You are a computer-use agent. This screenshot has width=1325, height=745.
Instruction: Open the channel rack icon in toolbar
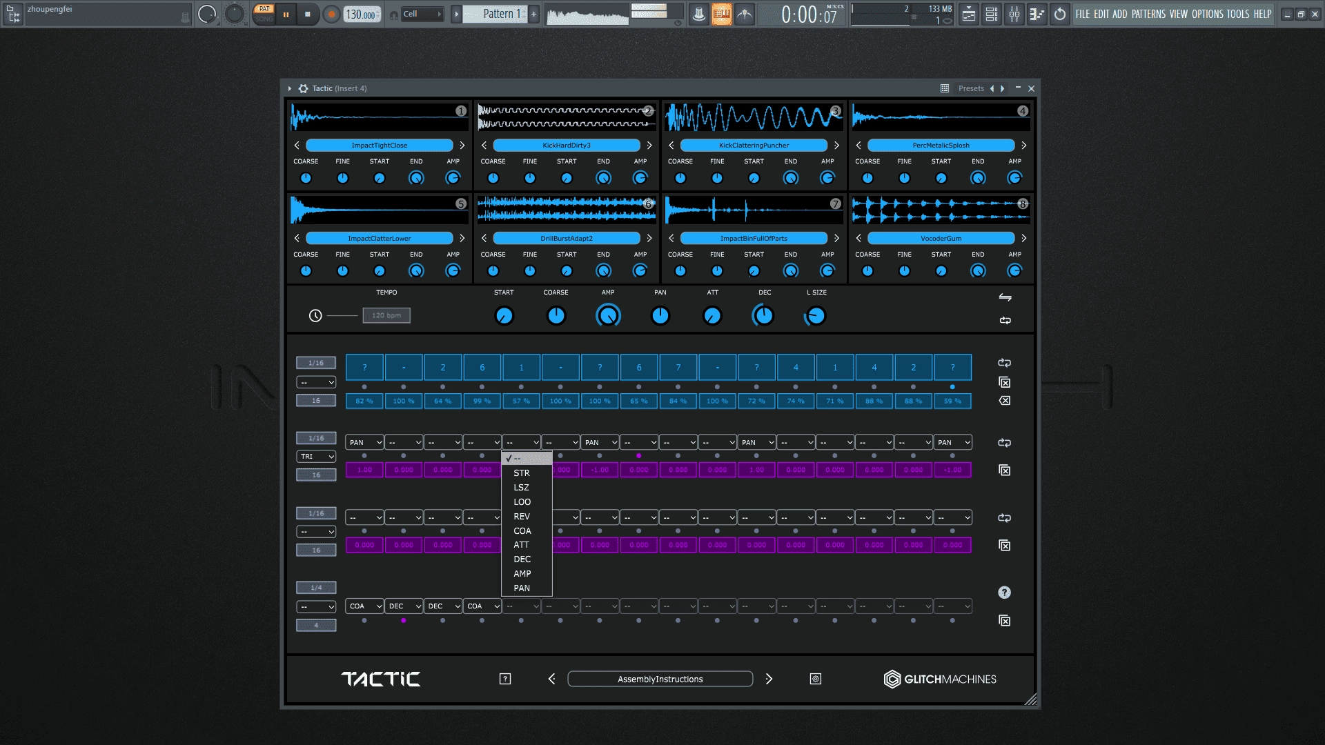click(x=991, y=14)
